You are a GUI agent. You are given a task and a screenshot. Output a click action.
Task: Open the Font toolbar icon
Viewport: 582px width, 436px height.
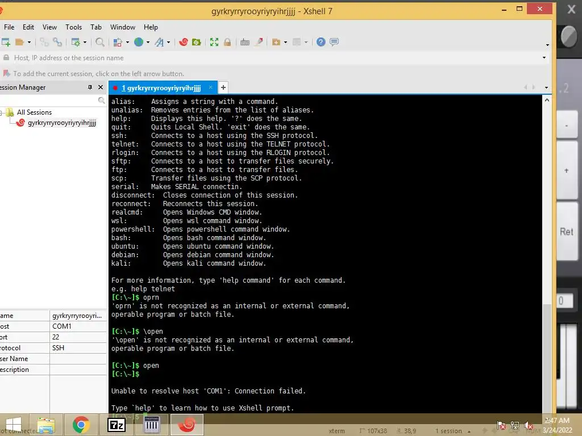(x=159, y=42)
